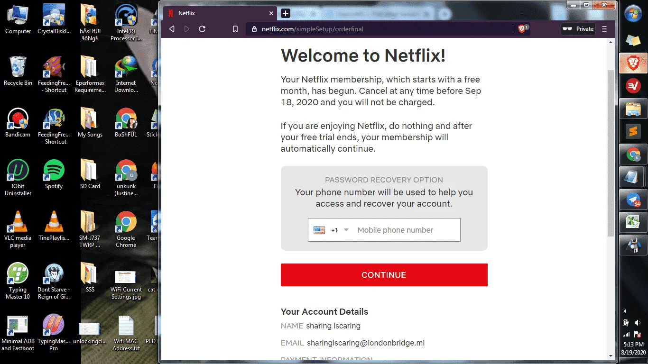Close the Netflix tab
This screenshot has width=648, height=364.
[x=271, y=13]
